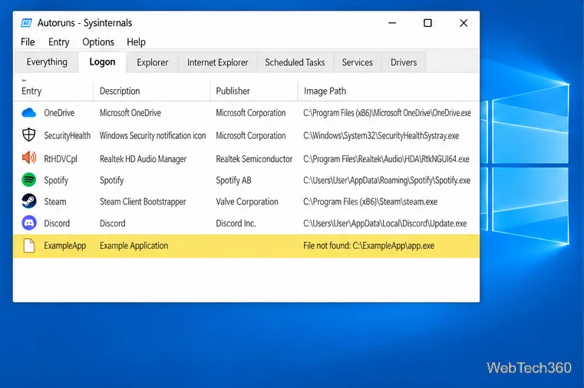Click the Spotify description cell

click(112, 181)
